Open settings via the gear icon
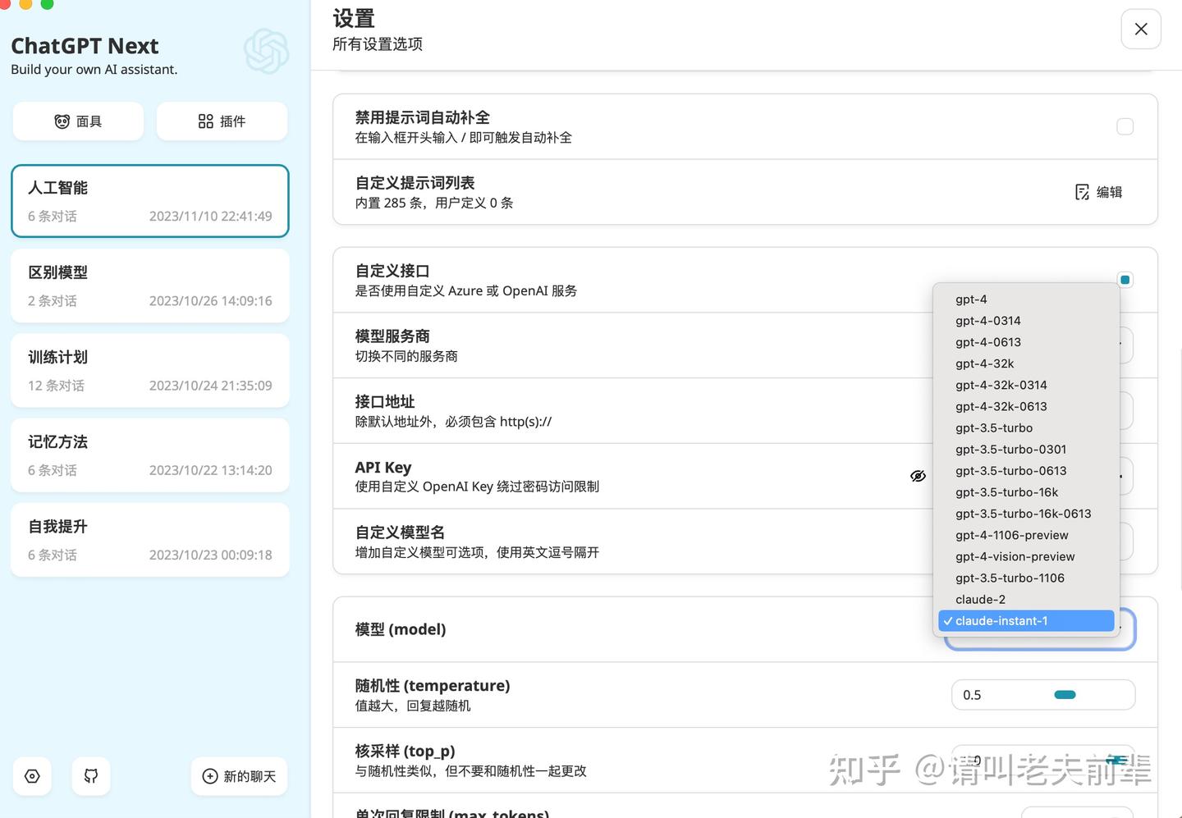The height and width of the screenshot is (818, 1182). point(32,776)
